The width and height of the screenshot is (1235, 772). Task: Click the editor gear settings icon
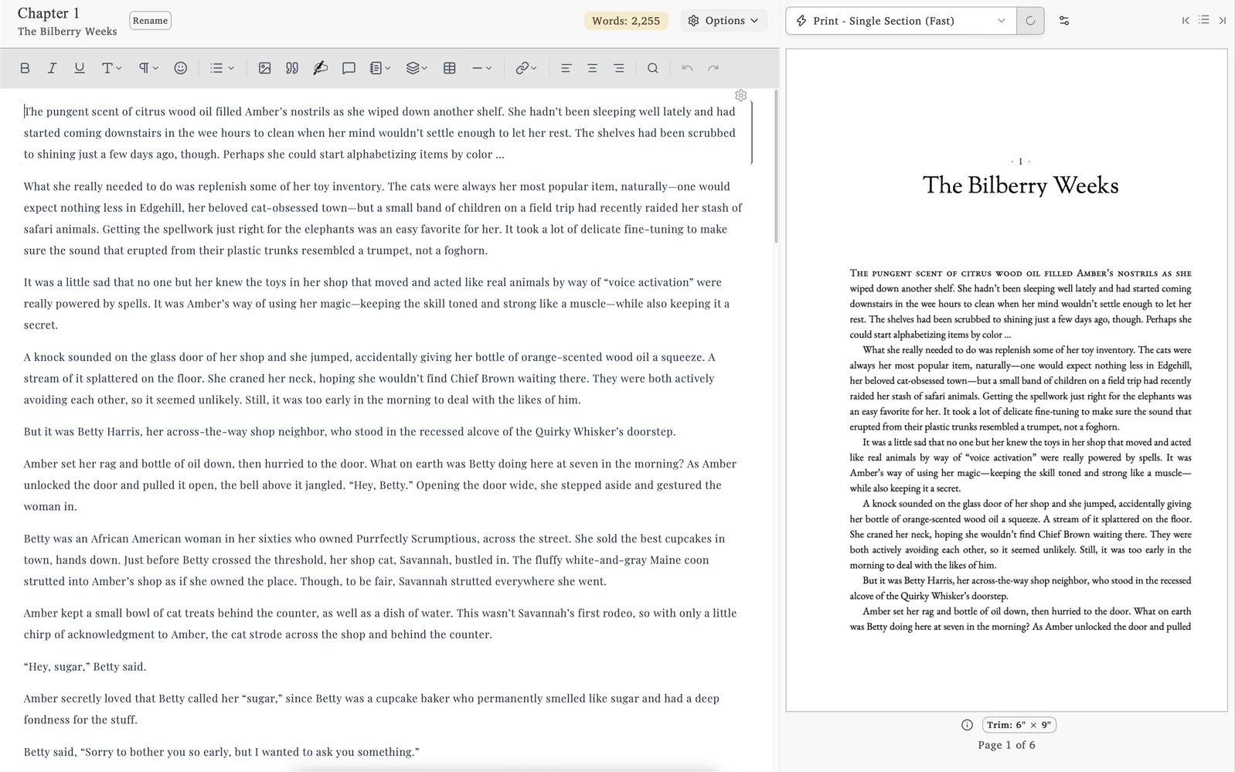click(740, 96)
